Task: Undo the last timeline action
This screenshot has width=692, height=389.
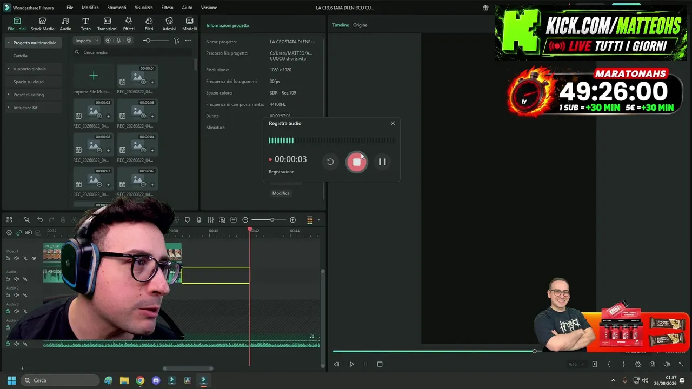Action: click(40, 220)
